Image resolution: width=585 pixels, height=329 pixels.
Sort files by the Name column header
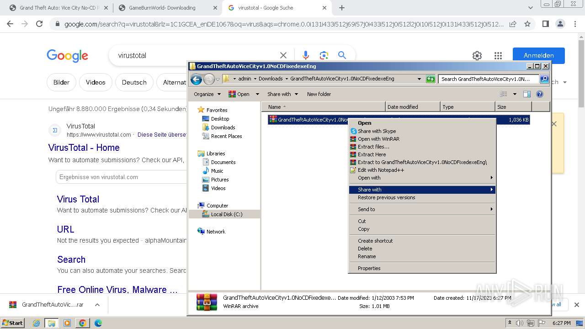tap(323, 107)
